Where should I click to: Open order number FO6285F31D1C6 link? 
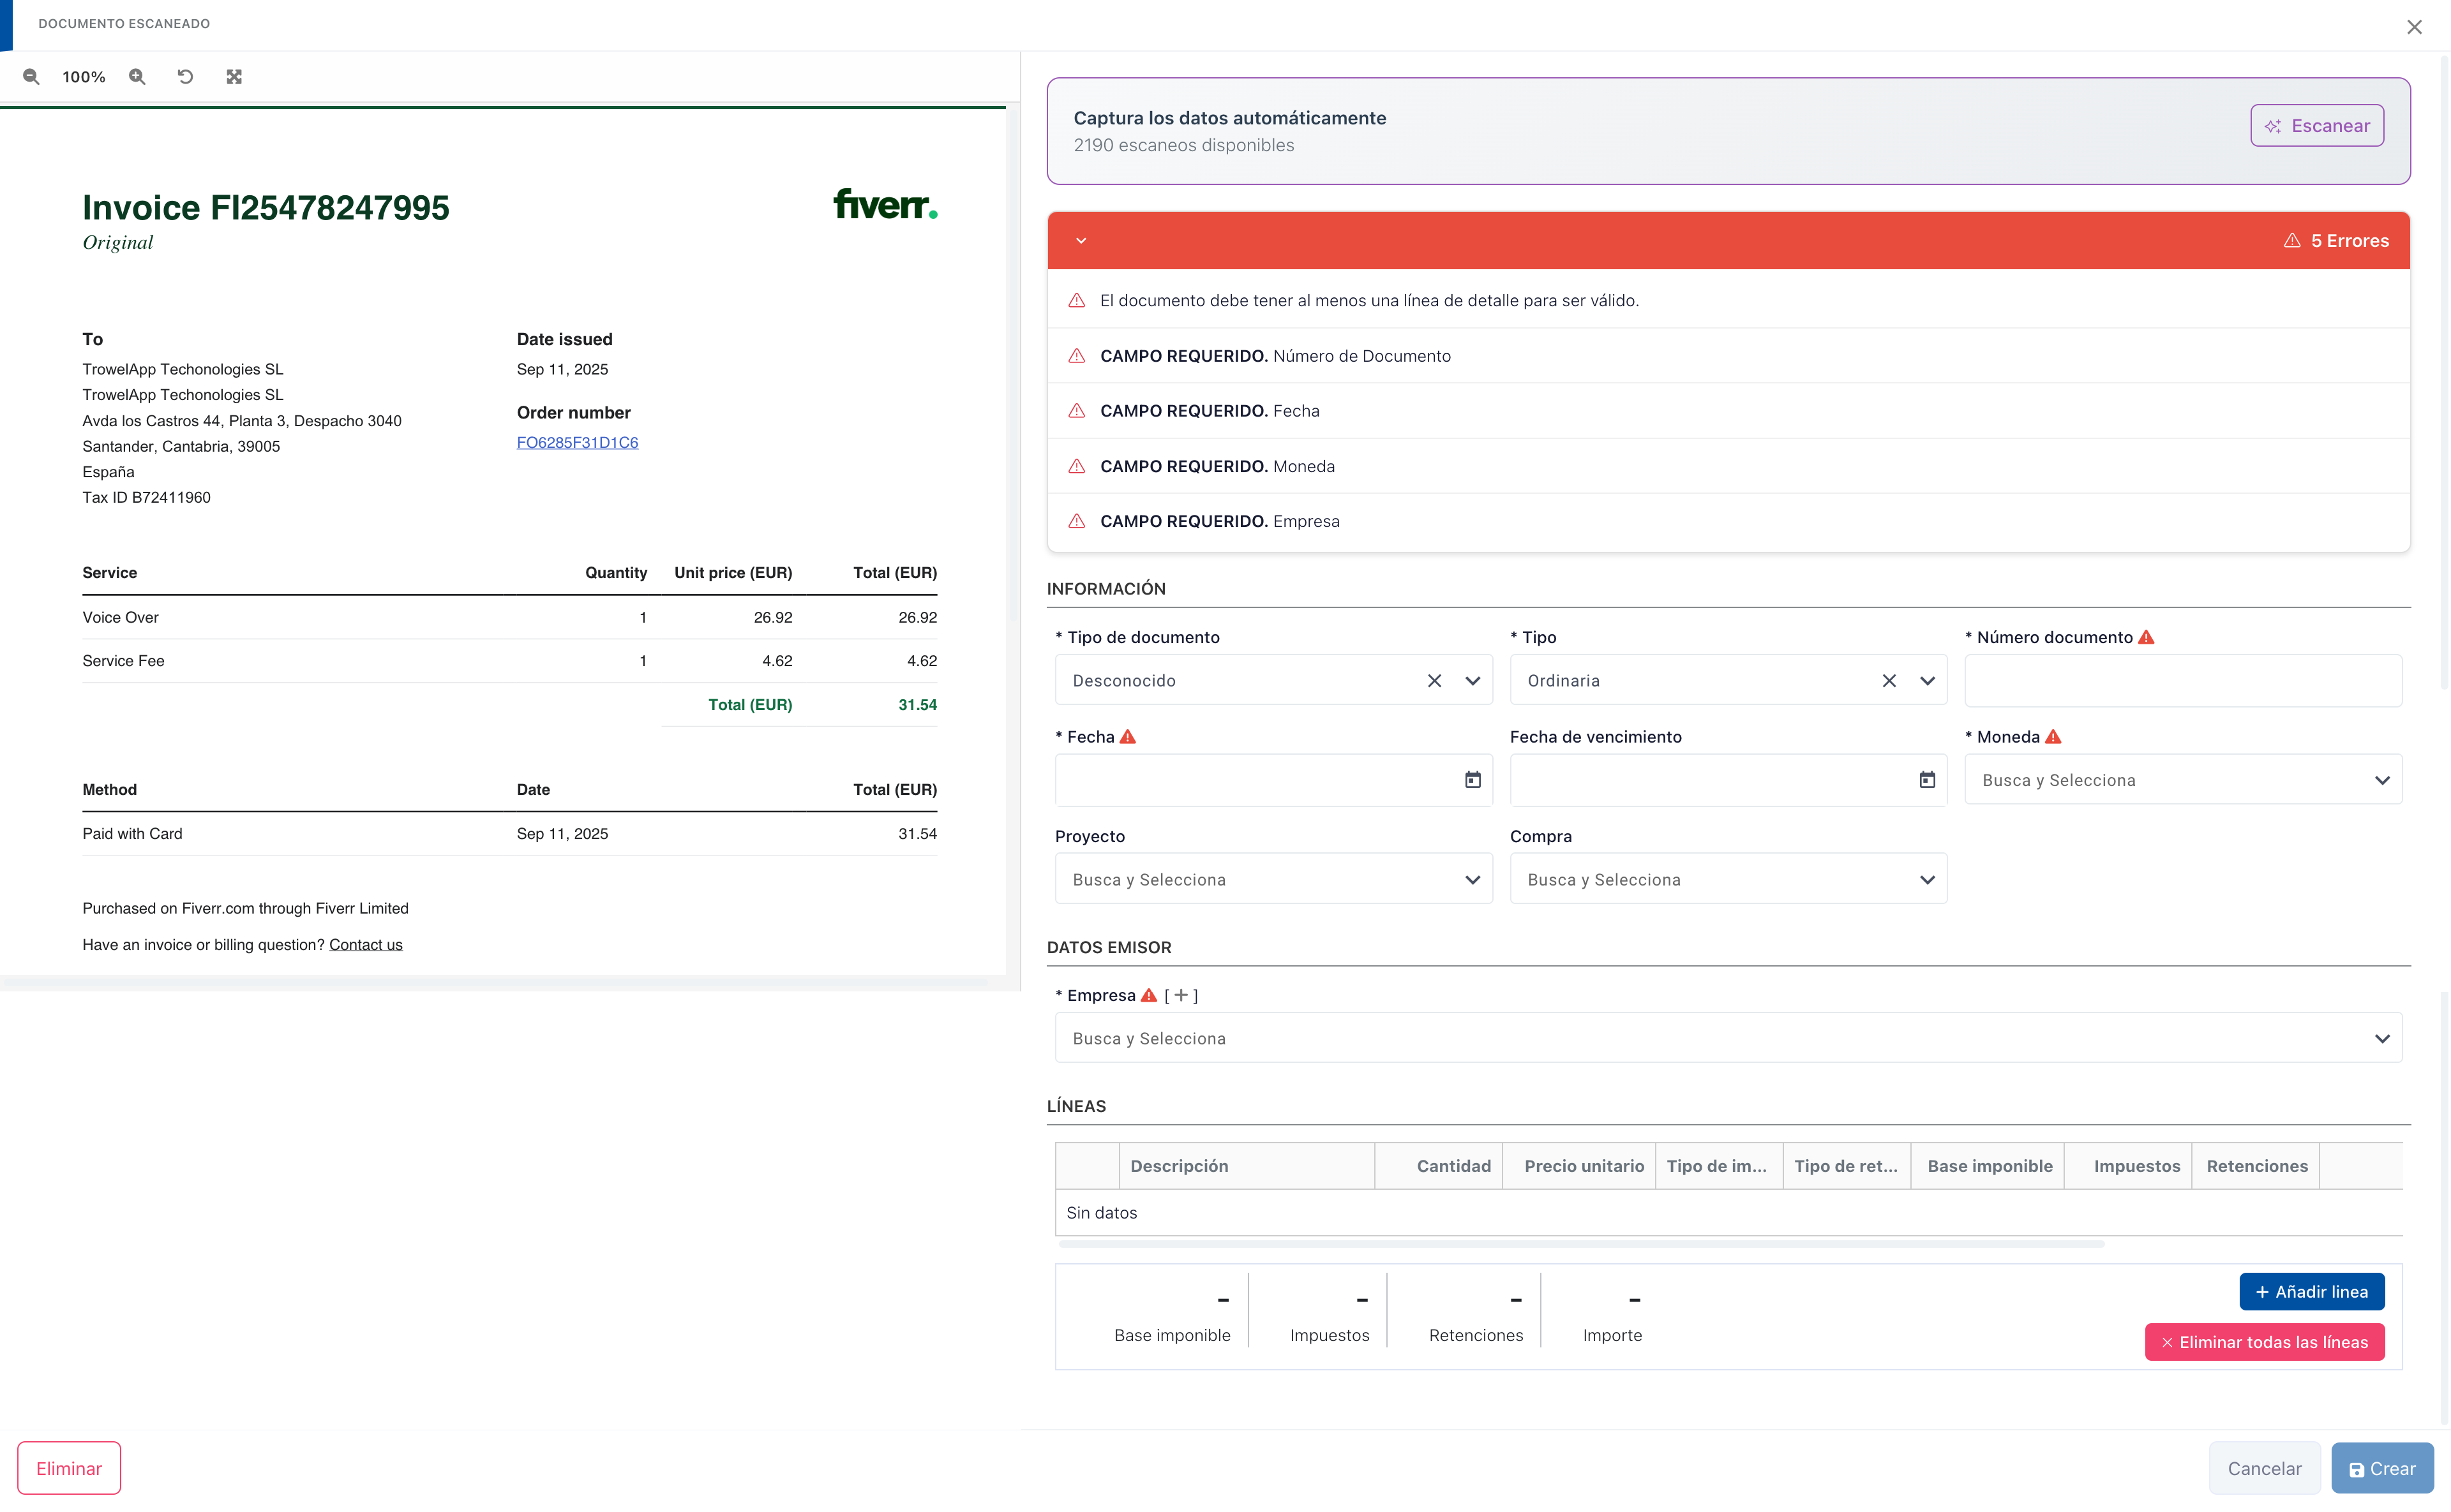(x=577, y=442)
